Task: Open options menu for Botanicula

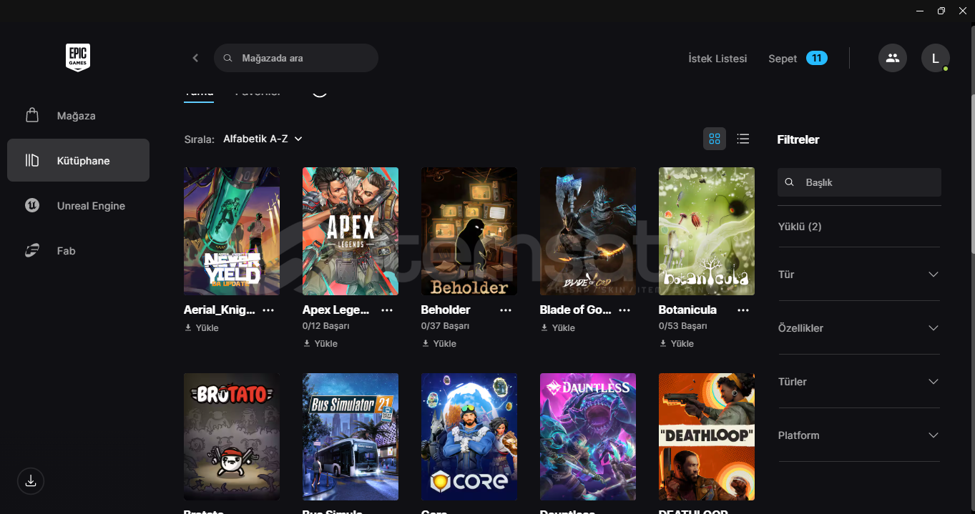Action: (743, 310)
